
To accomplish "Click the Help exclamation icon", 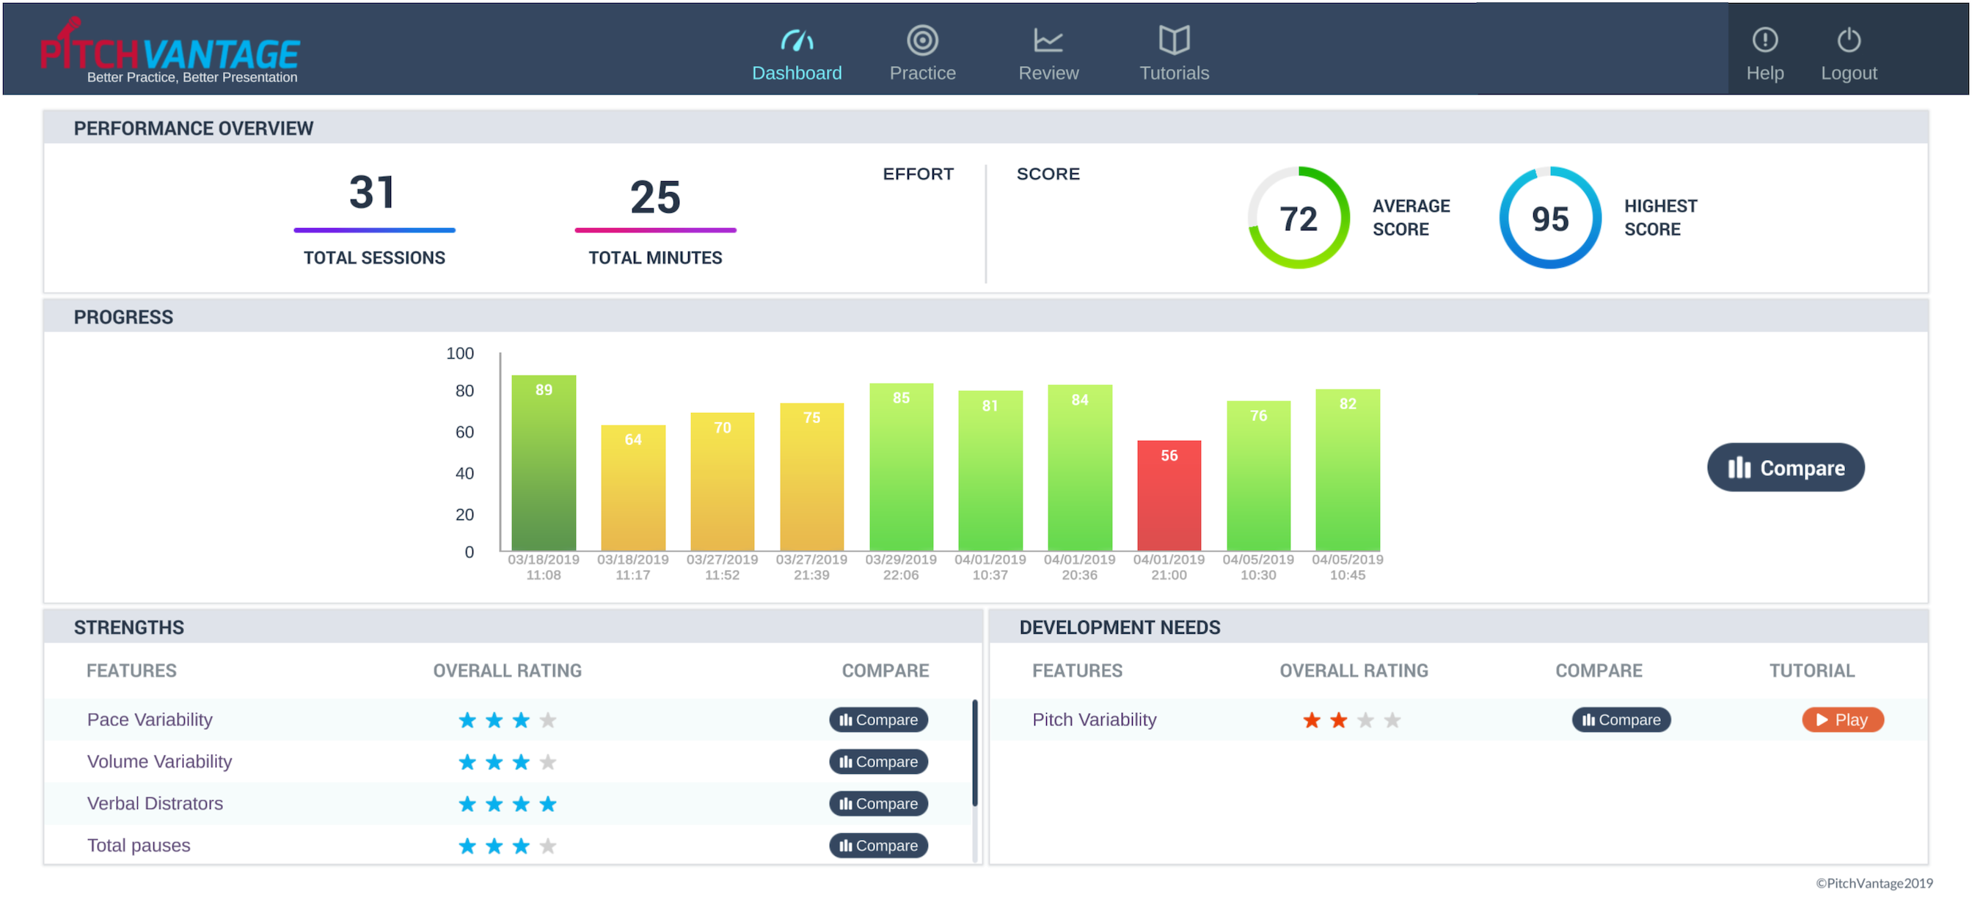I will (x=1764, y=40).
